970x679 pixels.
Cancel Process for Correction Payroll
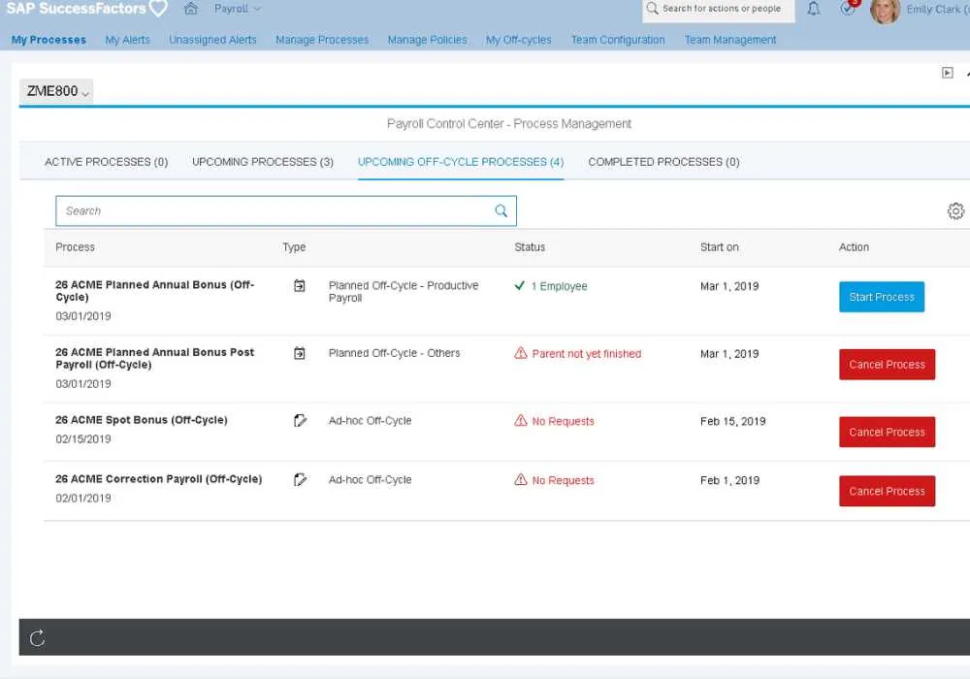click(888, 491)
